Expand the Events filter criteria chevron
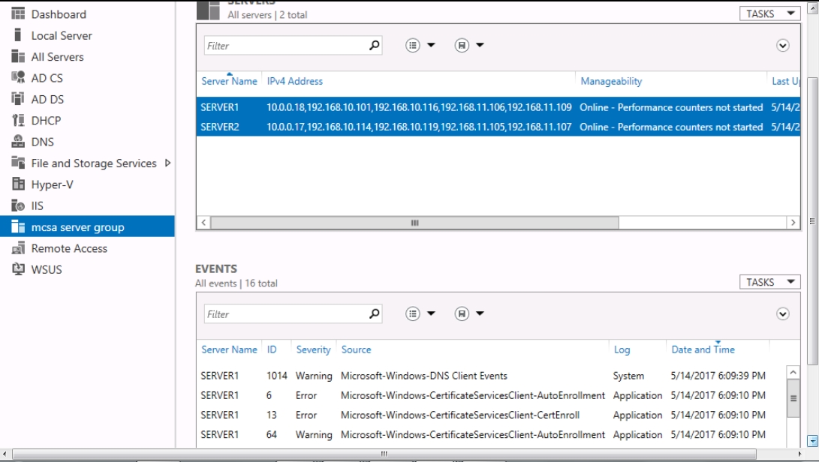 pyautogui.click(x=782, y=313)
